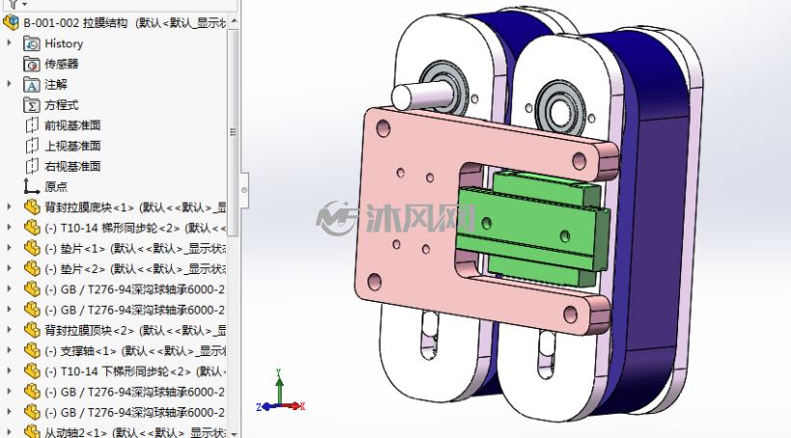Image resolution: width=791 pixels, height=438 pixels.
Task: Click the 垫片<1> part icon
Action: 32,248
